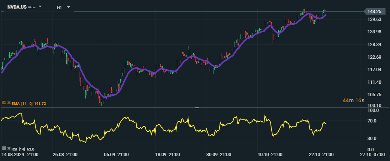Expand the NVDA.US symbol dropdown arrow
This screenshot has width=390, height=161.
(x=40, y=7)
